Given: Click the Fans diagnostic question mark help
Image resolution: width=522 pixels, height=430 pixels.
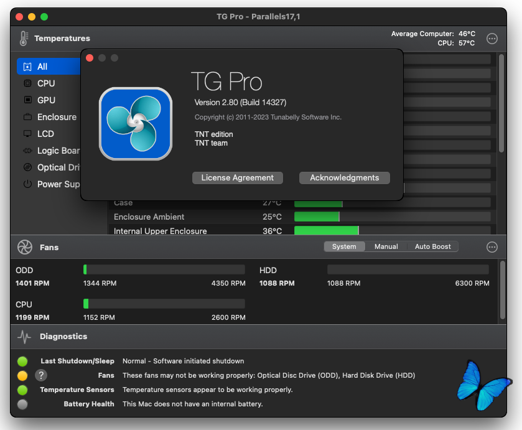Looking at the screenshot, I should pyautogui.click(x=41, y=375).
